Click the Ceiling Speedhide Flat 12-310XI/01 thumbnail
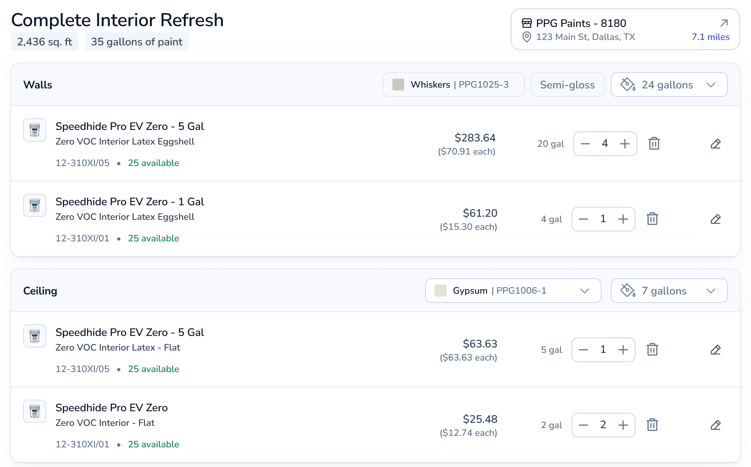The width and height of the screenshot is (751, 467). (35, 411)
